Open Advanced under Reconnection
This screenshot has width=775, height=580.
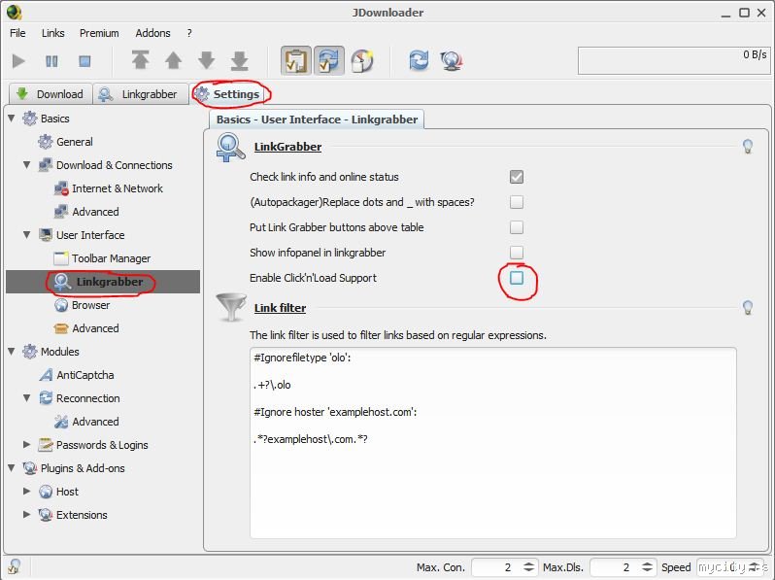[87, 422]
